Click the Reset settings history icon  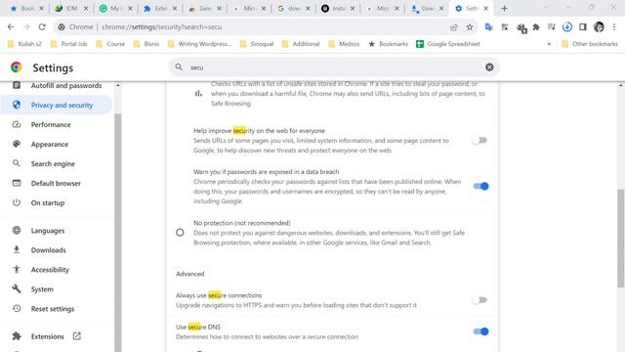[17, 308]
